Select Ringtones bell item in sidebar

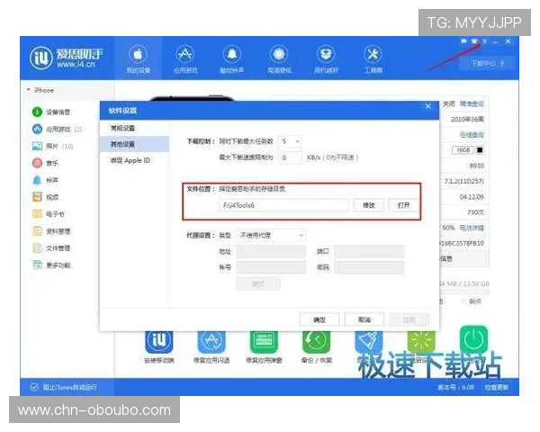(46, 180)
